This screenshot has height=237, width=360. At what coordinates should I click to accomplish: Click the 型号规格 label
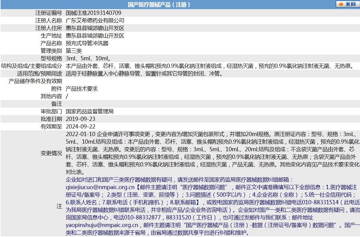(x=51, y=58)
